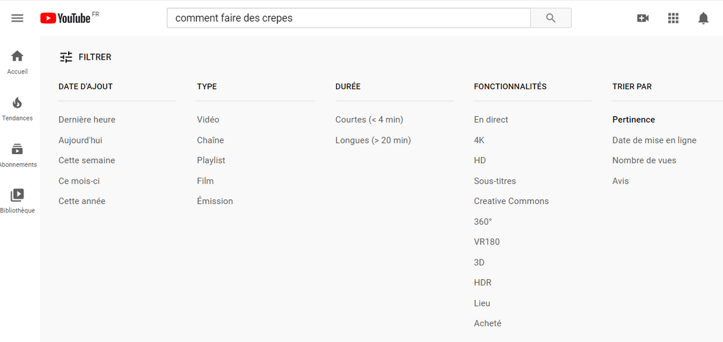
Task: Enable the Creative Commons filter
Action: (x=512, y=201)
